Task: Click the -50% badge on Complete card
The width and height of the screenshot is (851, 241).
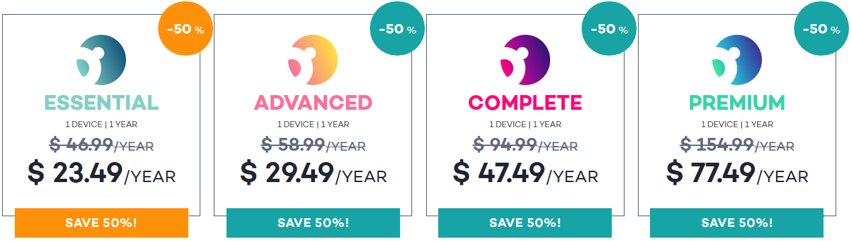Action: [609, 29]
